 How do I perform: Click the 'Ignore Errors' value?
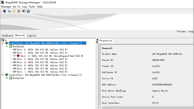click(160, 91)
